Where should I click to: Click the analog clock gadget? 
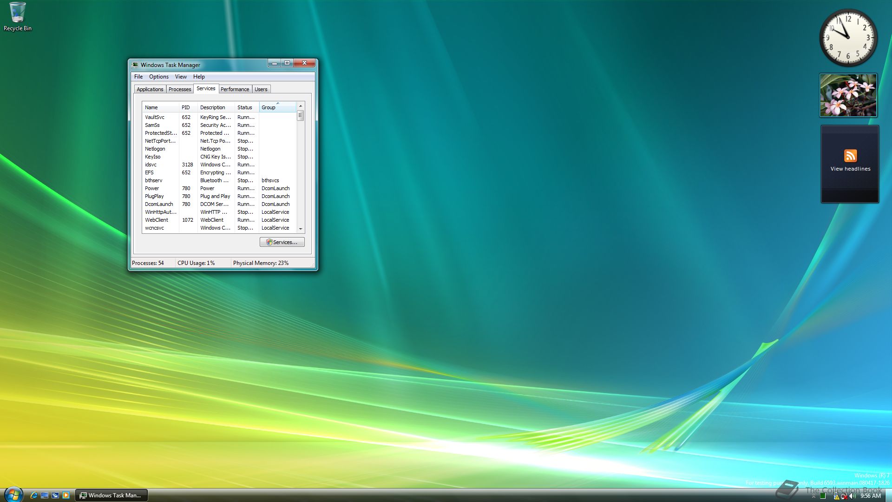coord(848,38)
